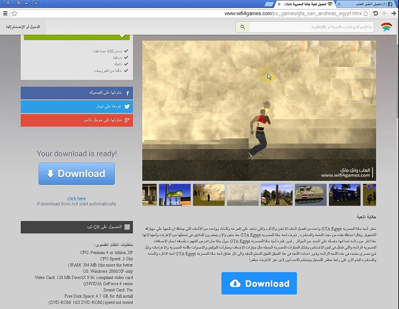Click the blue Download button with cloud
The width and height of the screenshot is (399, 309).
coord(259,283)
